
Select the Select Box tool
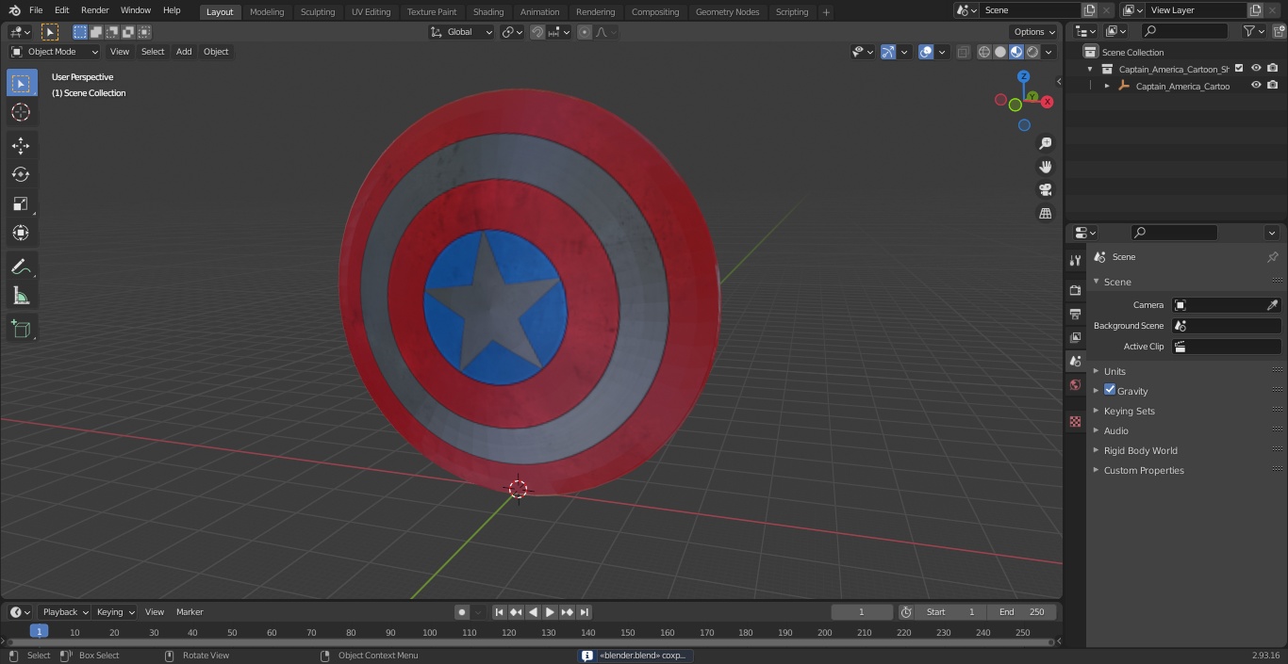(21, 83)
